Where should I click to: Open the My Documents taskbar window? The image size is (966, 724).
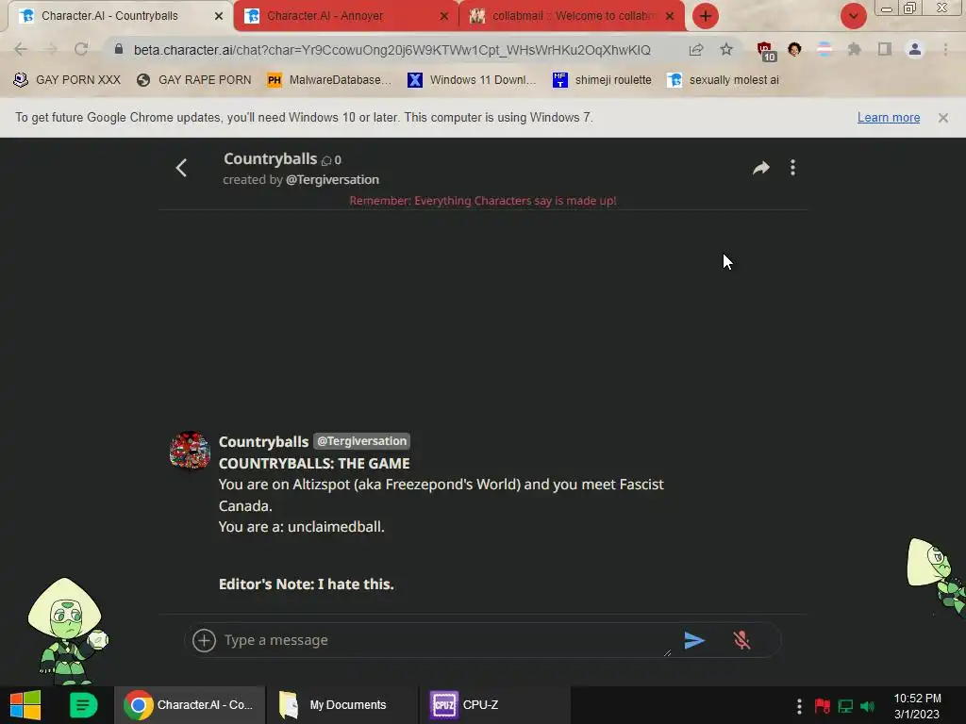tap(341, 705)
